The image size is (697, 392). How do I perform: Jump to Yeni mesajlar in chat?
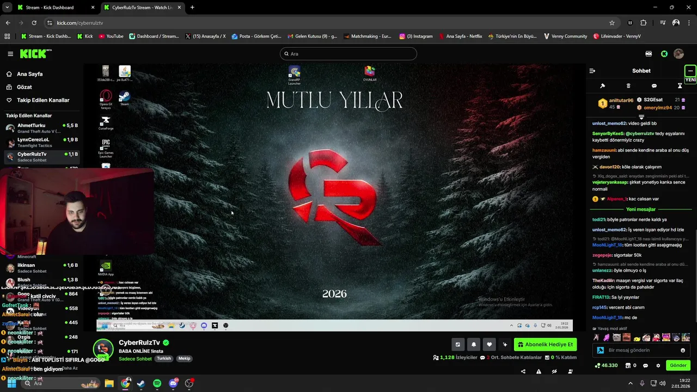(641, 209)
